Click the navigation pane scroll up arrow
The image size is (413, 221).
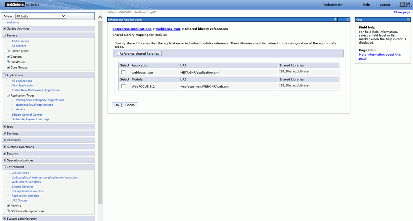(x=100, y=17)
